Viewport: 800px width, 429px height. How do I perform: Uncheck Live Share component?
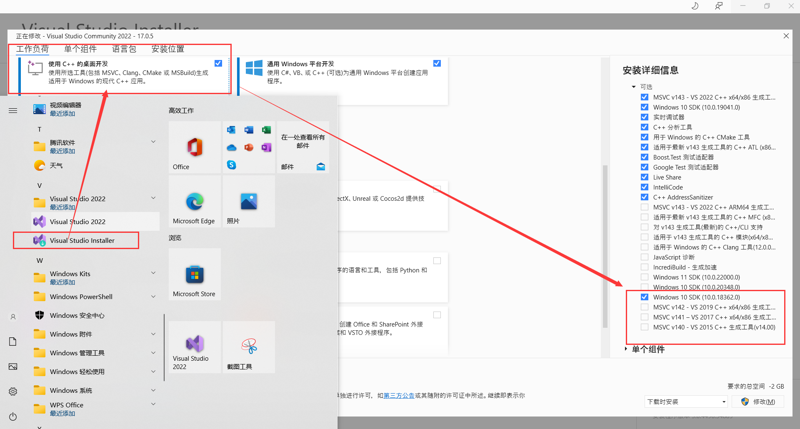(645, 177)
